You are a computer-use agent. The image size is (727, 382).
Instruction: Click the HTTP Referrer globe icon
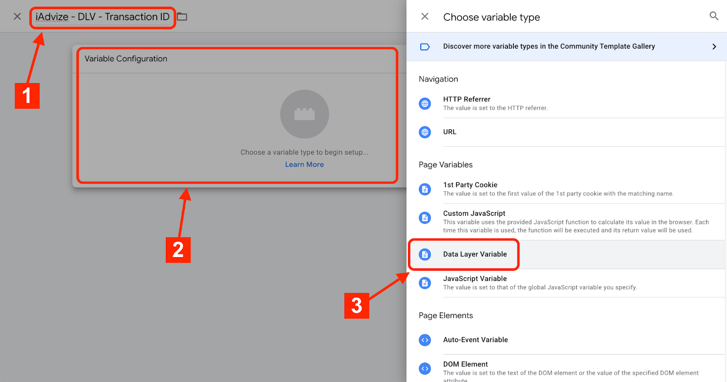425,104
